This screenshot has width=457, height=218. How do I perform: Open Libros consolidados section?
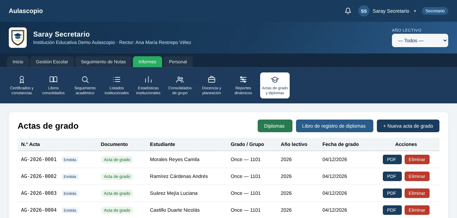tap(53, 85)
